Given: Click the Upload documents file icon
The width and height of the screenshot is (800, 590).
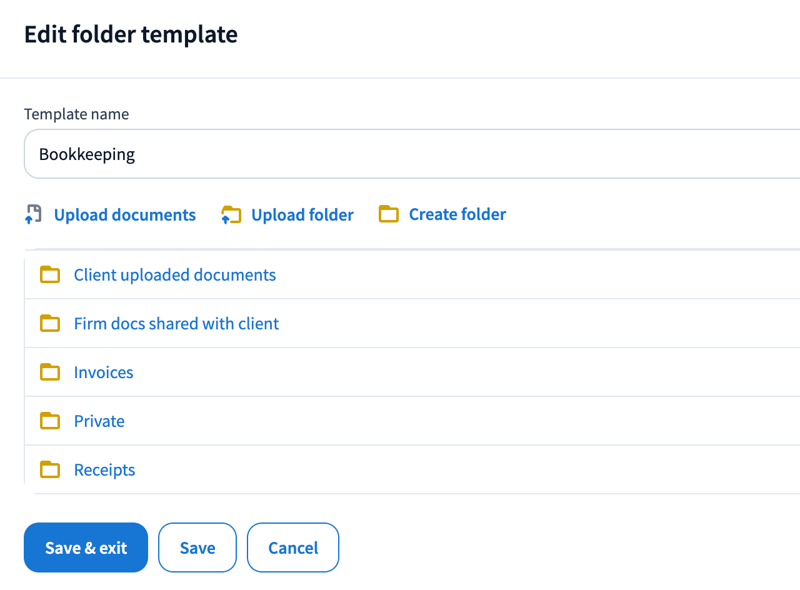Looking at the screenshot, I should 34,214.
